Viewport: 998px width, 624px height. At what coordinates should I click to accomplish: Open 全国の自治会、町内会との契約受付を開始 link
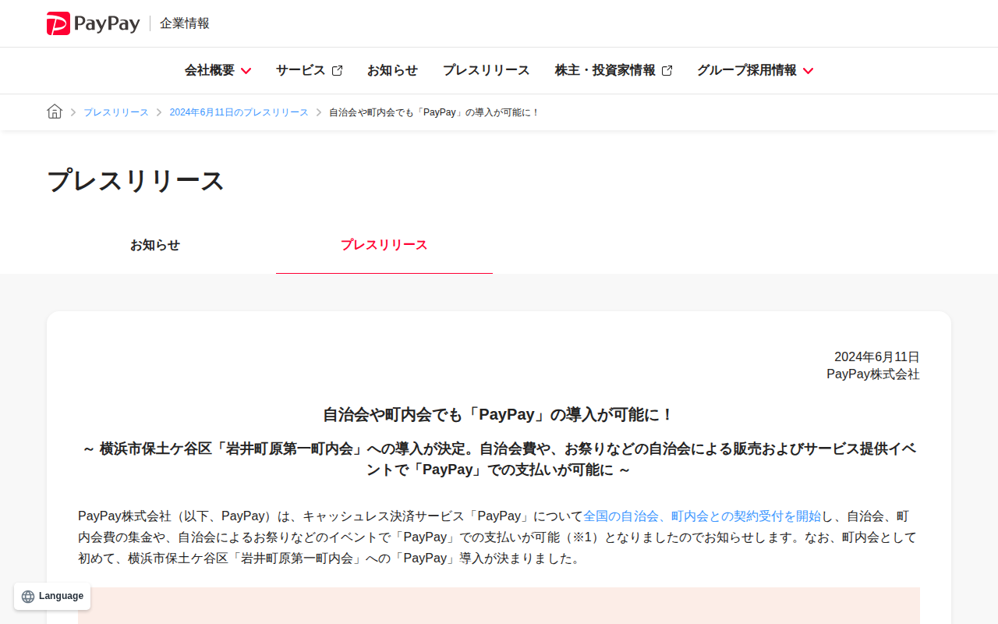click(702, 516)
